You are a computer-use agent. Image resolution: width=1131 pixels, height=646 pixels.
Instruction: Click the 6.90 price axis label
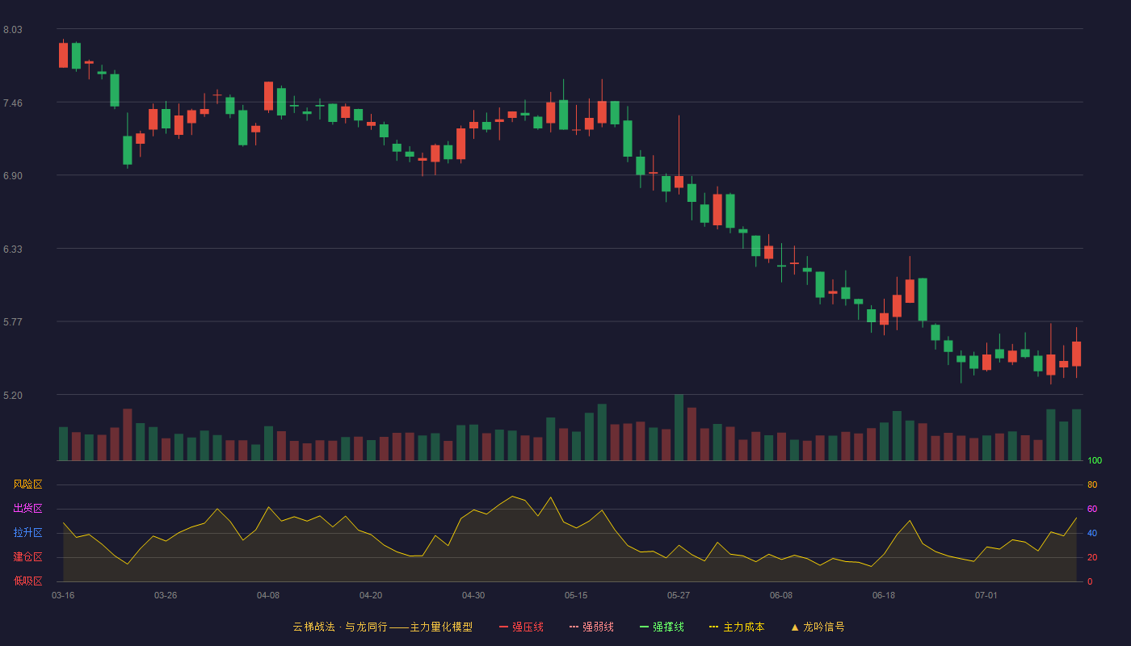(13, 176)
